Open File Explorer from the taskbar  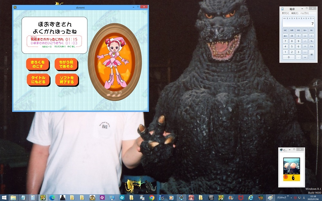pos(13,198)
